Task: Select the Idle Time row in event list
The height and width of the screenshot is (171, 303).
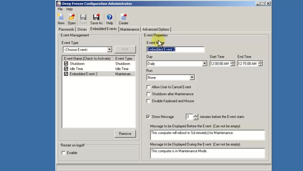Action: [x=99, y=69]
